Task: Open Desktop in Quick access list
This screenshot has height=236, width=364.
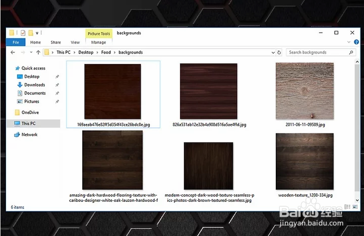Action: [x=32, y=76]
